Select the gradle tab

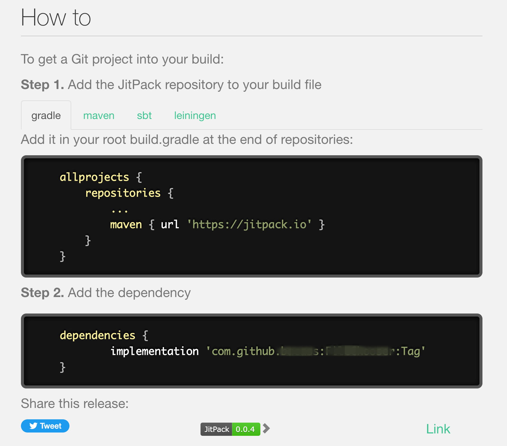pyautogui.click(x=46, y=115)
